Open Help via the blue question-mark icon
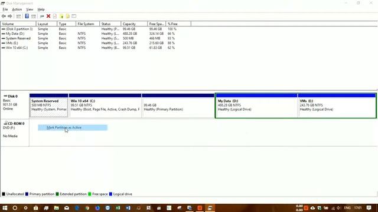The width and height of the screenshot is (378, 212). [x=27, y=16]
